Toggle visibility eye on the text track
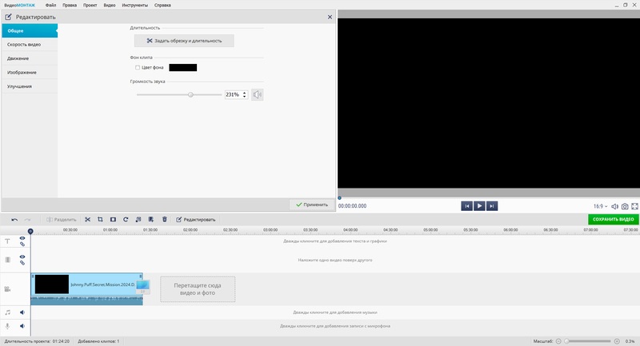The image size is (640, 346). tap(22, 238)
